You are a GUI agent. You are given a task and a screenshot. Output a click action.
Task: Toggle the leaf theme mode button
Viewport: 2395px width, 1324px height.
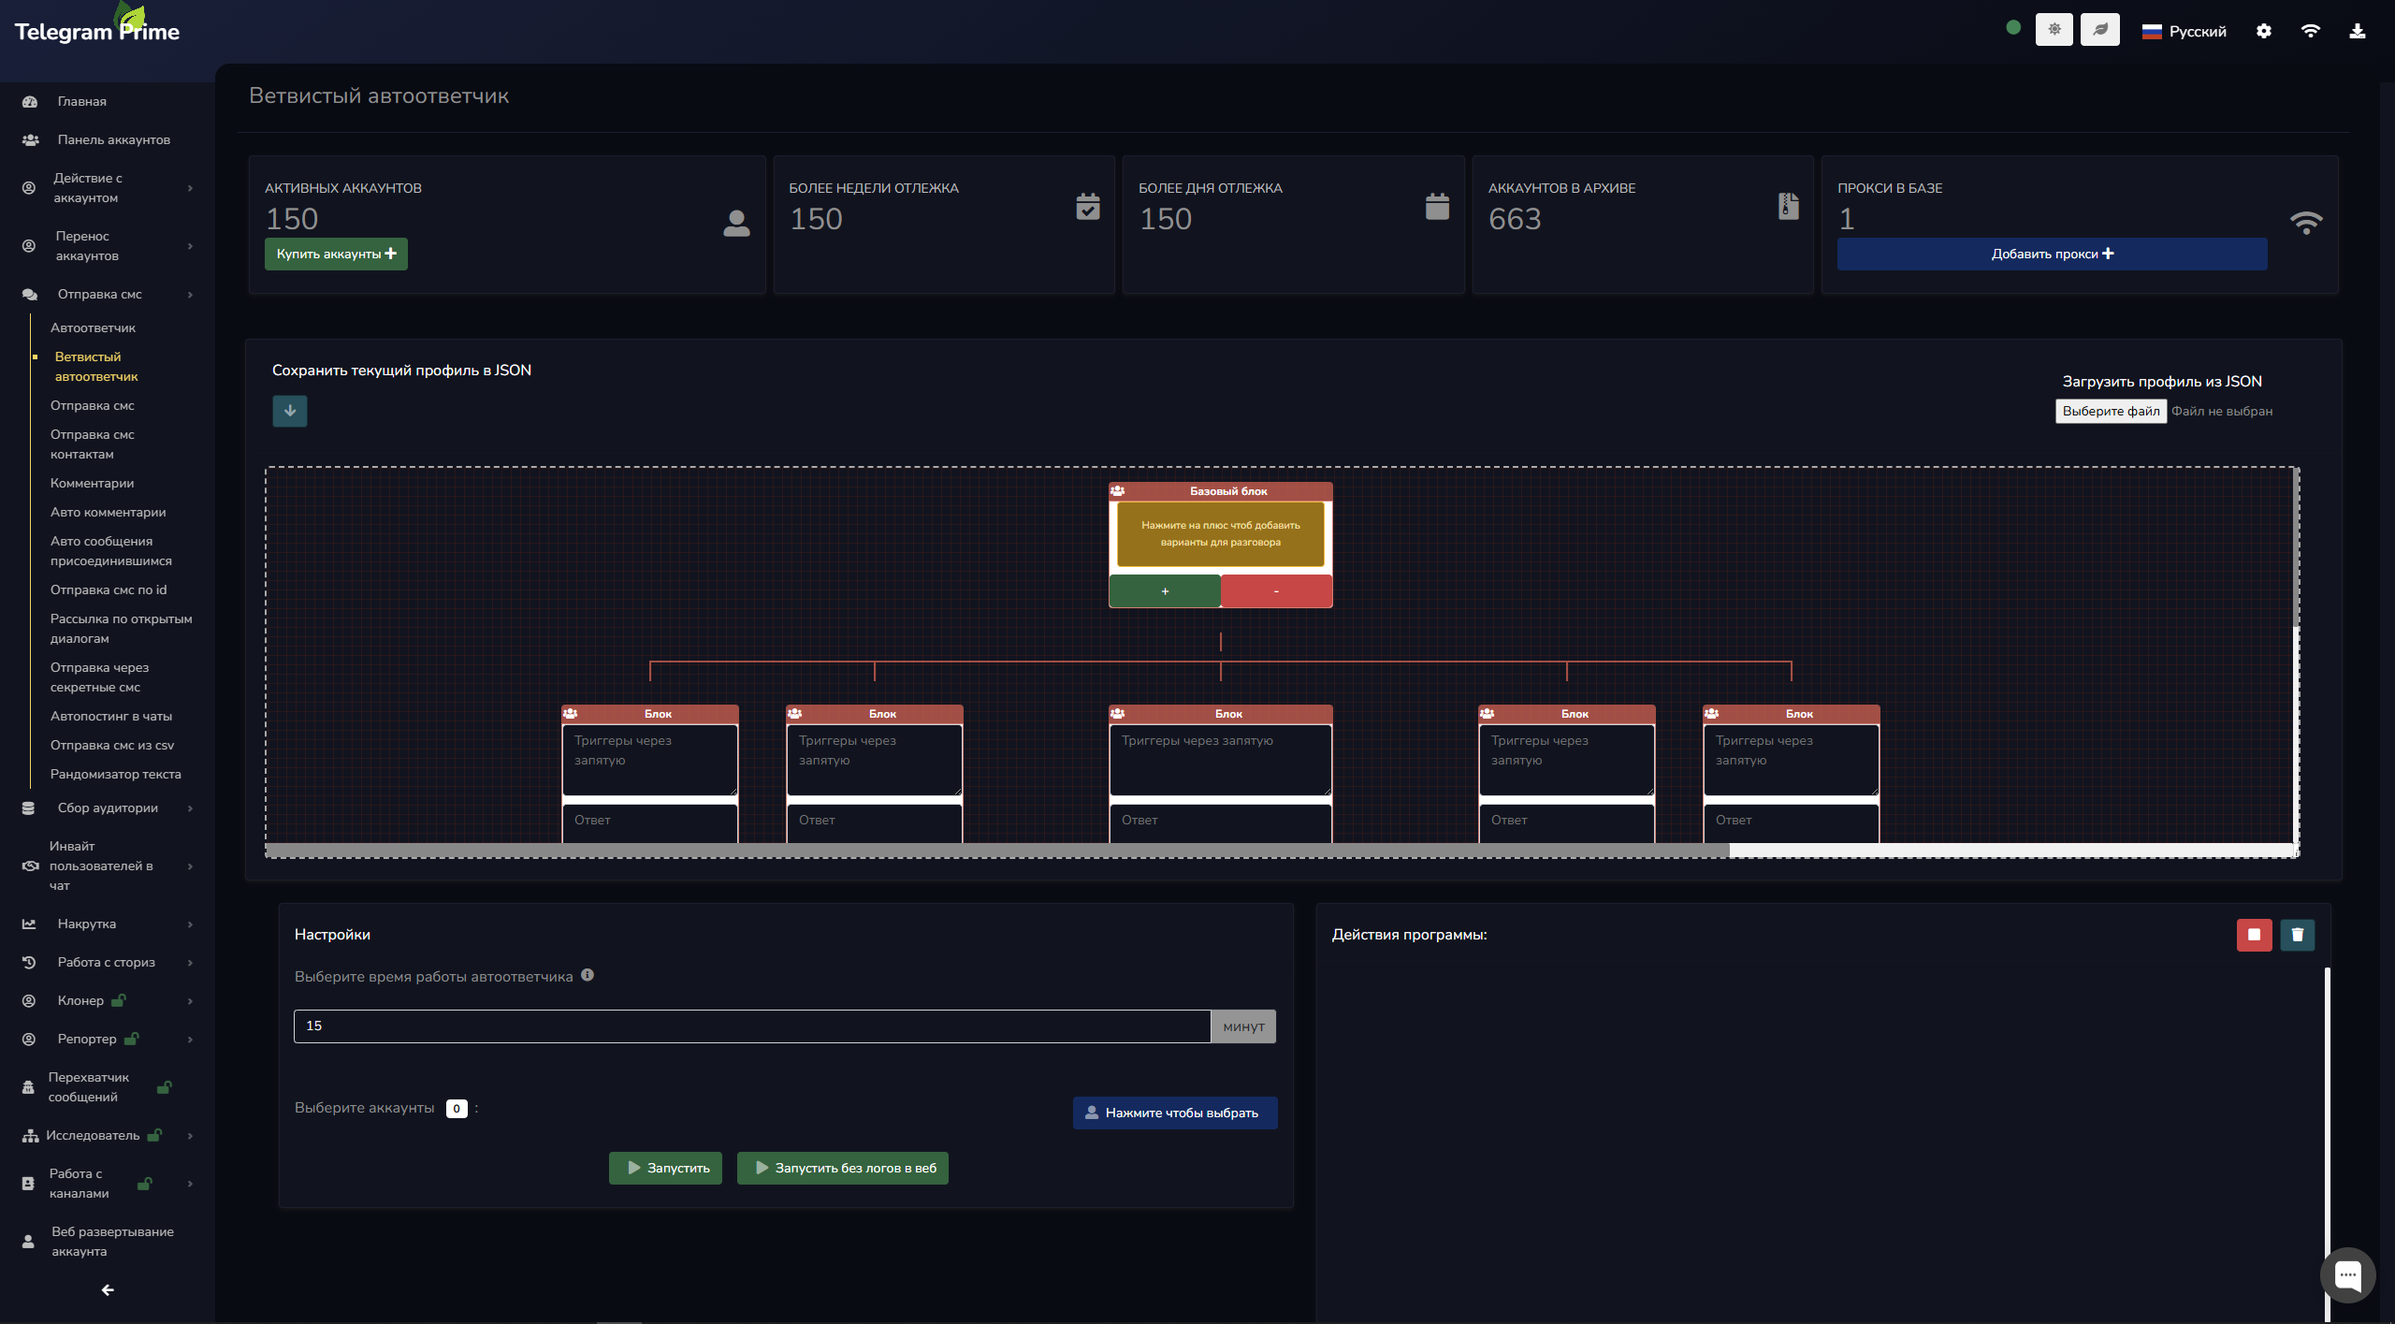[x=2100, y=30]
